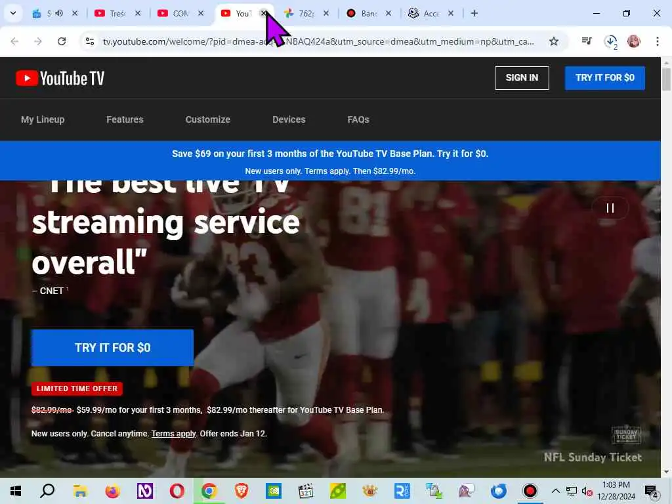Open the media controls icon

coord(587,41)
